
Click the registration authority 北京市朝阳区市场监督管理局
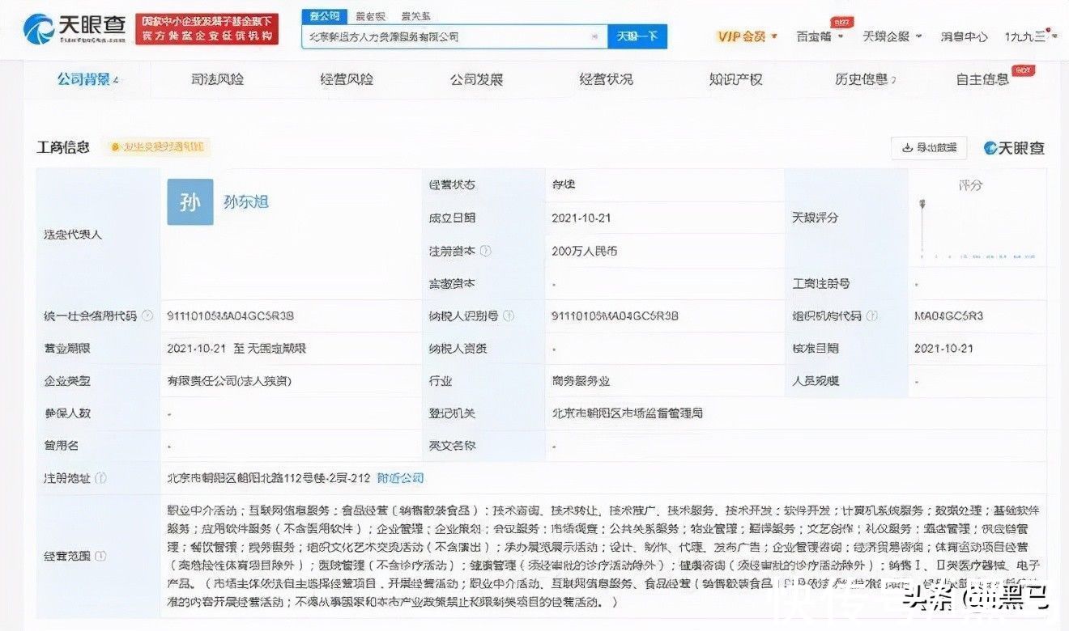[x=627, y=413]
